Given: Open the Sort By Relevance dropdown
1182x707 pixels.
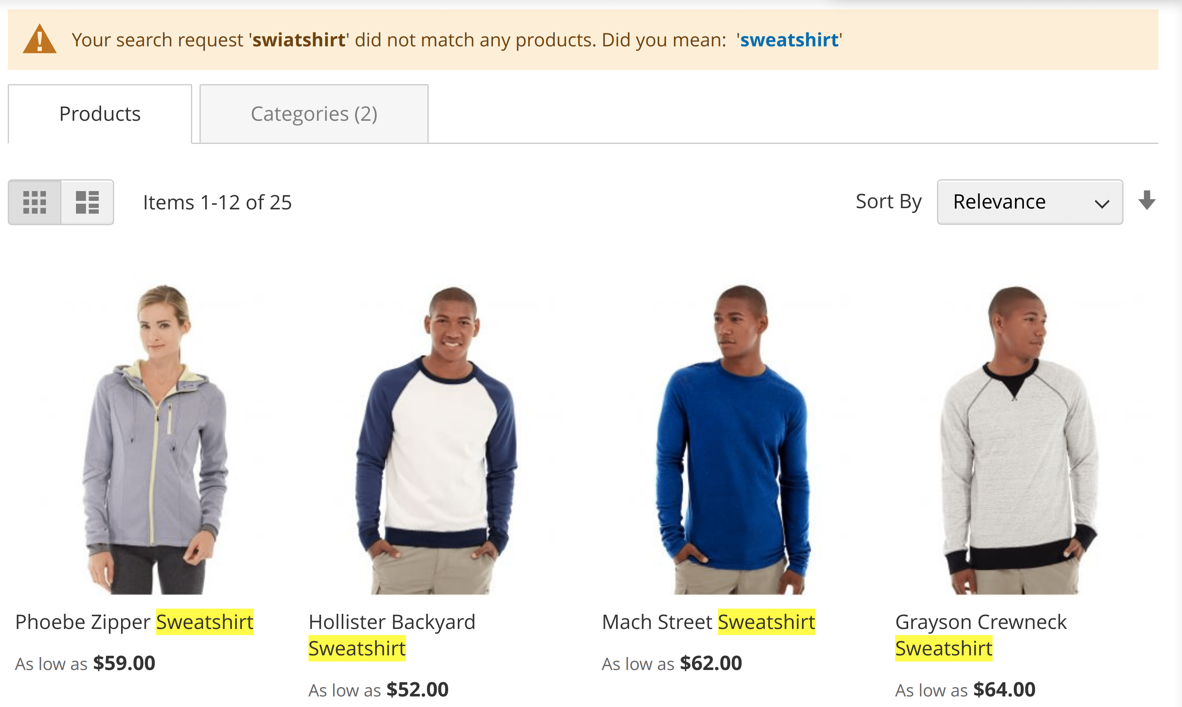Looking at the screenshot, I should point(1030,202).
